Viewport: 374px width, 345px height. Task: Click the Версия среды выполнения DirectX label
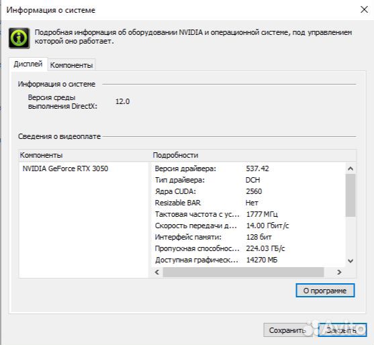(x=62, y=102)
